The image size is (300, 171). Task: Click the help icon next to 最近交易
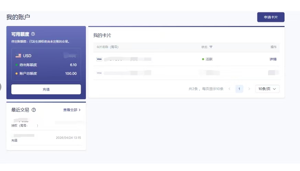tap(34, 110)
